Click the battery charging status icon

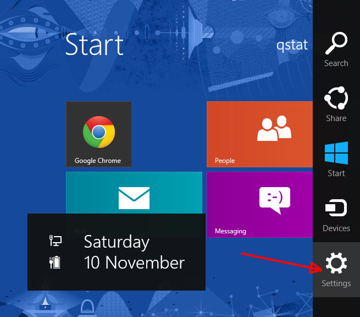click(56, 262)
